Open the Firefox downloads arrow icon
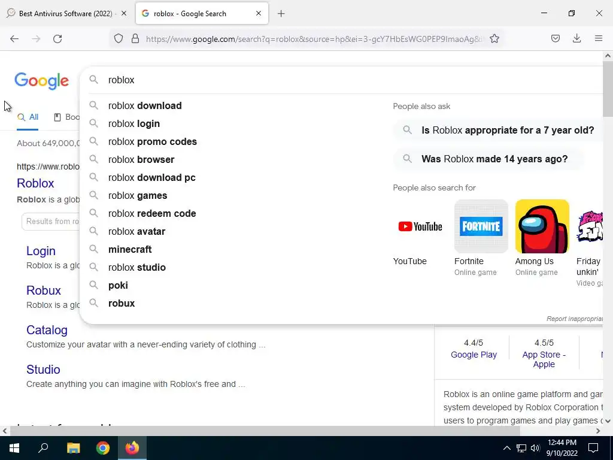613x460 pixels. tap(576, 38)
